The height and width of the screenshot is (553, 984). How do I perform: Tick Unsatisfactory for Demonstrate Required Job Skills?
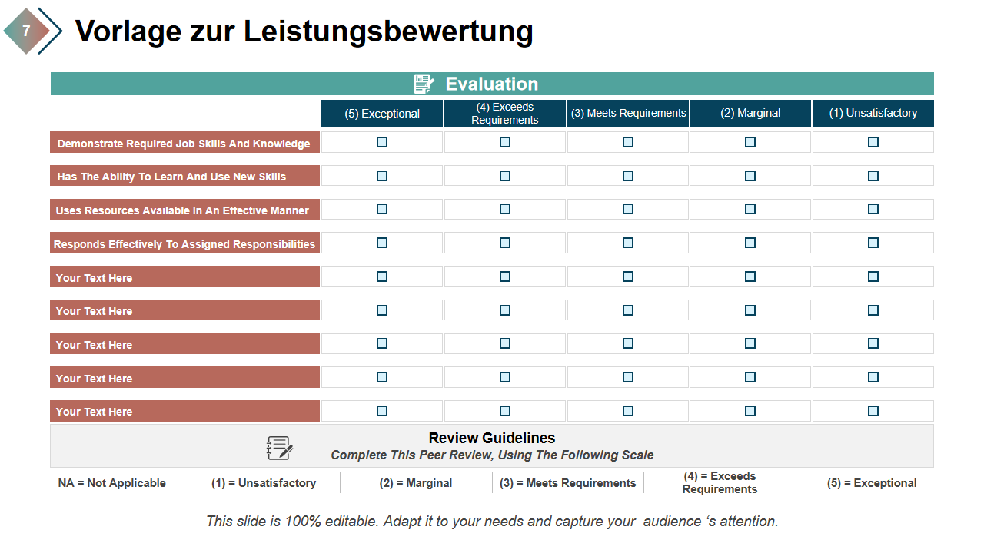tap(873, 142)
